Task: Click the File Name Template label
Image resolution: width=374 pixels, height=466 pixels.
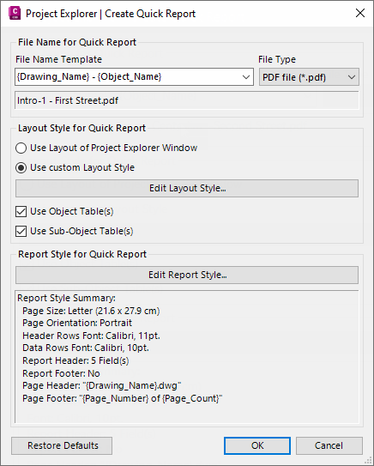Action: (59, 59)
